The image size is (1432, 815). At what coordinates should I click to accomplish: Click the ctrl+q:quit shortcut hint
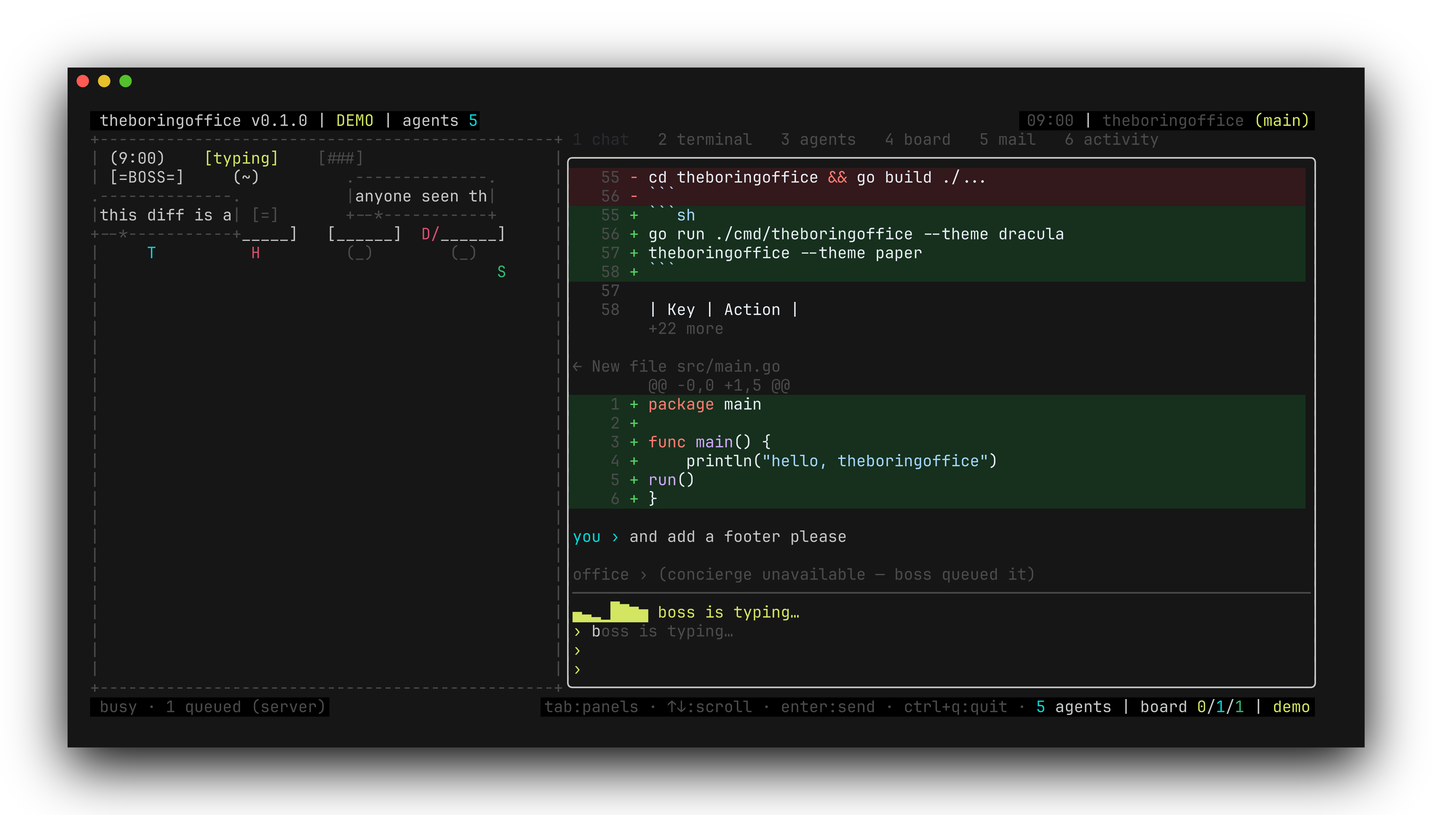pyautogui.click(x=955, y=707)
